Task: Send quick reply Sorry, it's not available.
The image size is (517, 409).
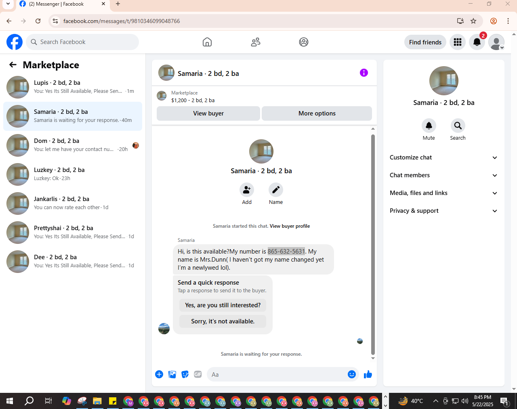Action: [223, 321]
